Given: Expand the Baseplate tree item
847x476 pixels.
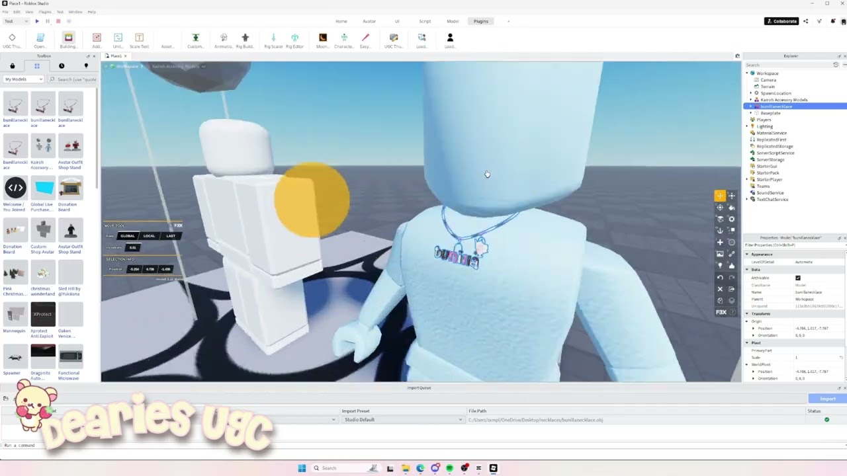Looking at the screenshot, I should (x=750, y=113).
